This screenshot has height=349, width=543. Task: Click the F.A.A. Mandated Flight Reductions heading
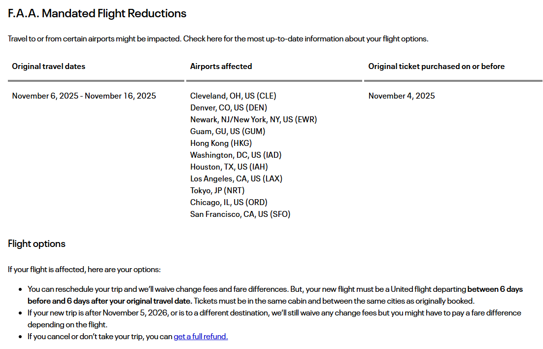[97, 14]
